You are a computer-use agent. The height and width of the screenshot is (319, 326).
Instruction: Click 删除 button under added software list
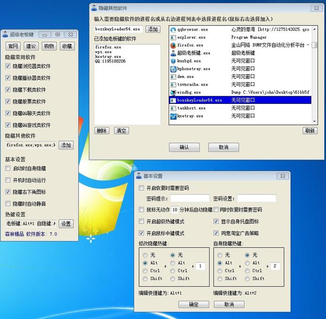pyautogui.click(x=102, y=131)
